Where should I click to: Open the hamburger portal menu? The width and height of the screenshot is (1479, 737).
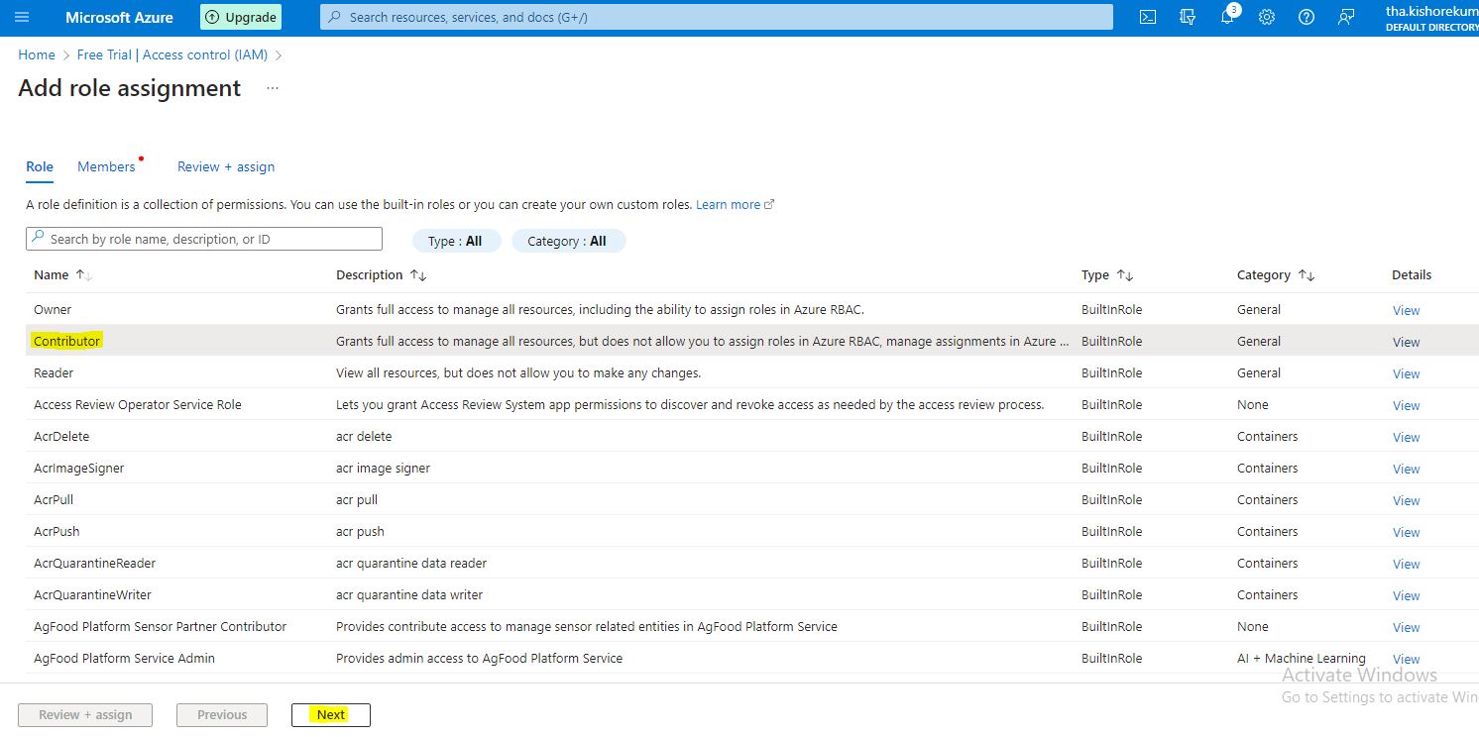point(22,18)
